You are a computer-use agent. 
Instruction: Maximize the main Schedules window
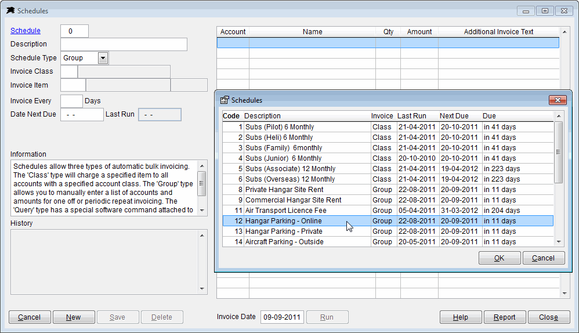(x=545, y=11)
